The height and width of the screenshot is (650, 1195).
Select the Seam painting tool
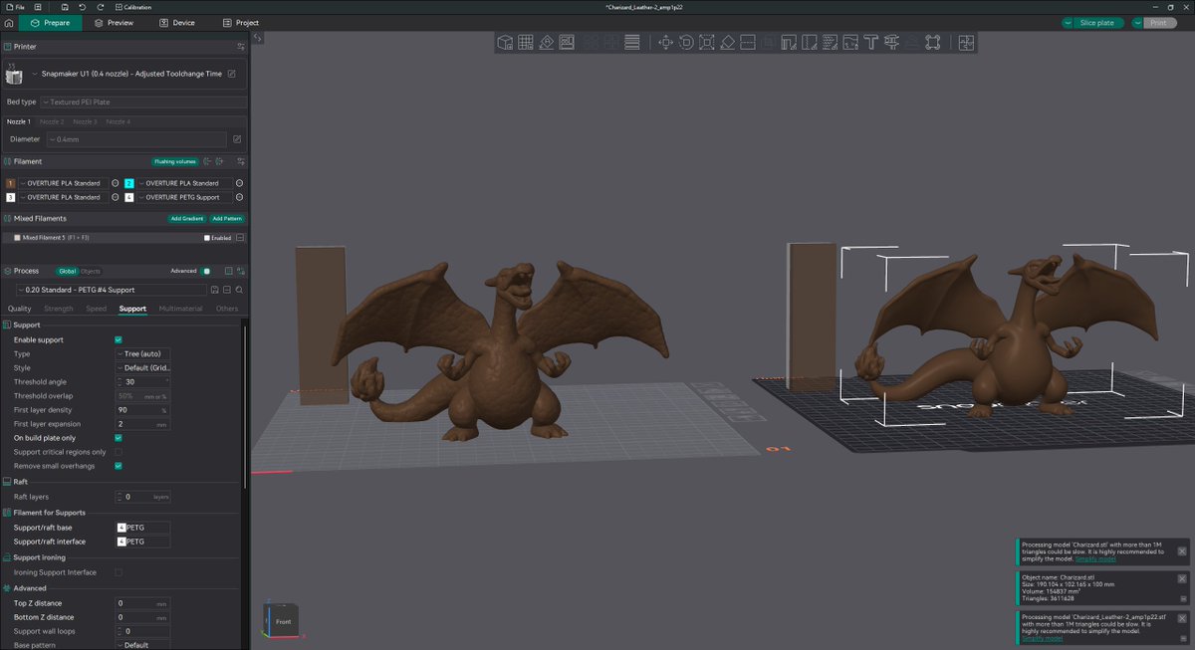pyautogui.click(x=810, y=42)
